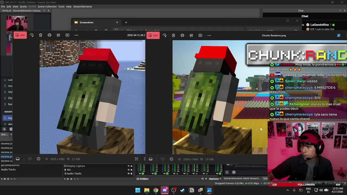Open OBS Tools menu

(61, 6)
